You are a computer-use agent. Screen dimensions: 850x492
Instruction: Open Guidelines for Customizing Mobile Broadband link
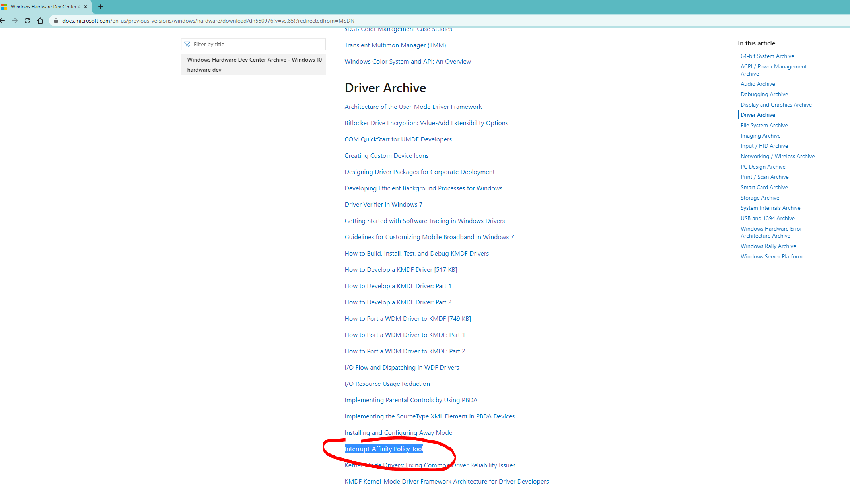coord(429,237)
